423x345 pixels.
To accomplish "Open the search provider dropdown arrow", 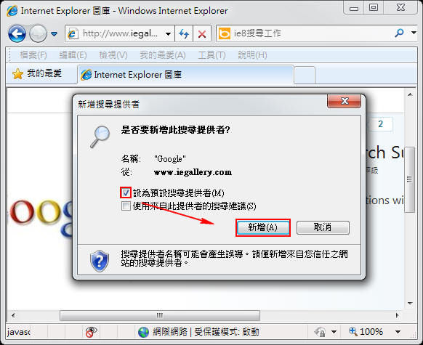I will [414, 33].
